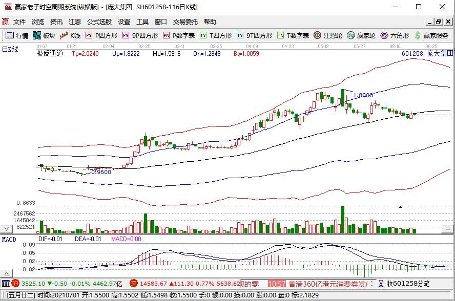
Task: Click the Up=1.8222 value
Action: click(126, 54)
